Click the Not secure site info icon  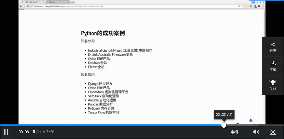[x=32, y=6]
